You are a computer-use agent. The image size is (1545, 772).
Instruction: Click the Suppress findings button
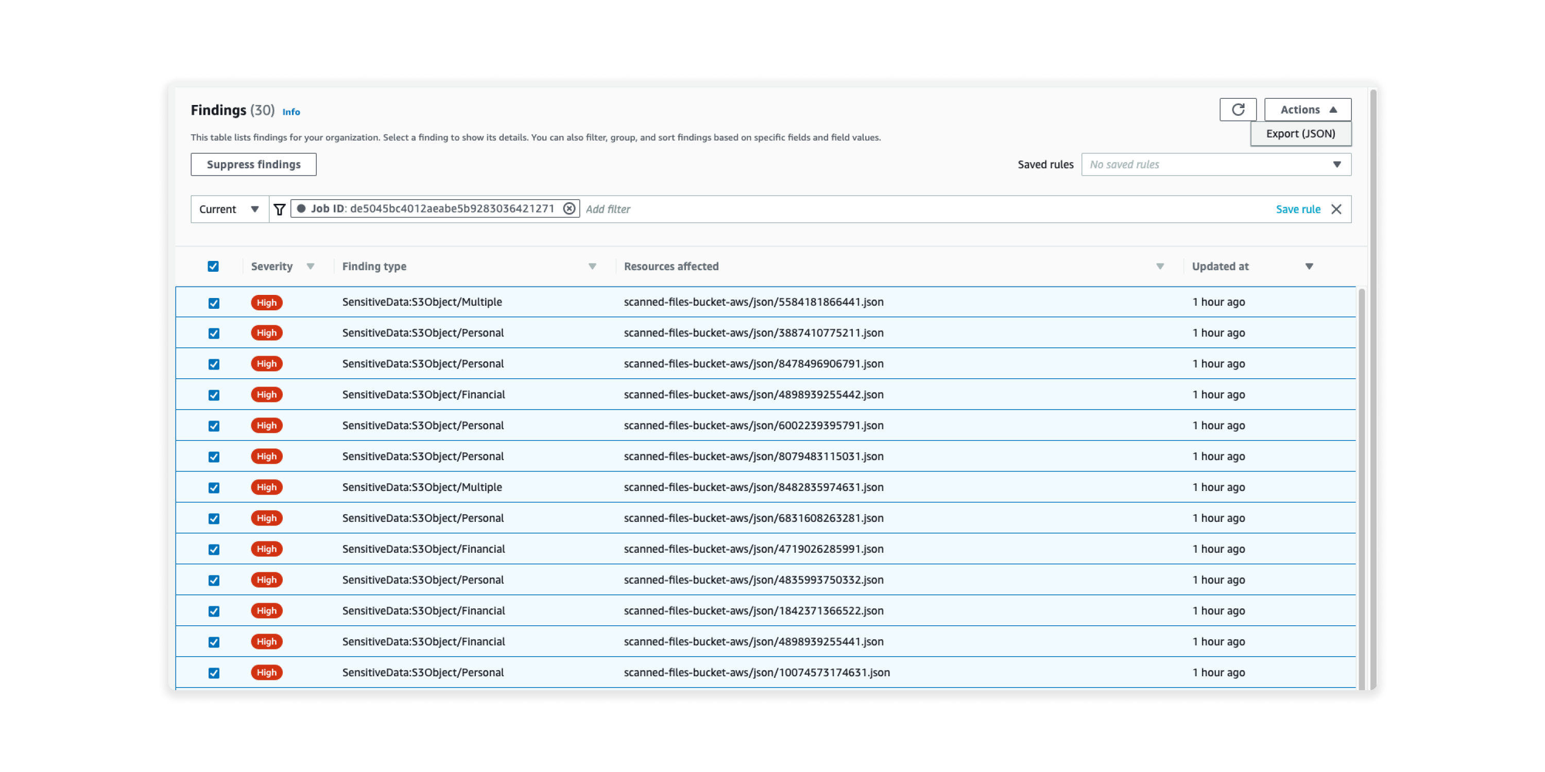[x=253, y=164]
